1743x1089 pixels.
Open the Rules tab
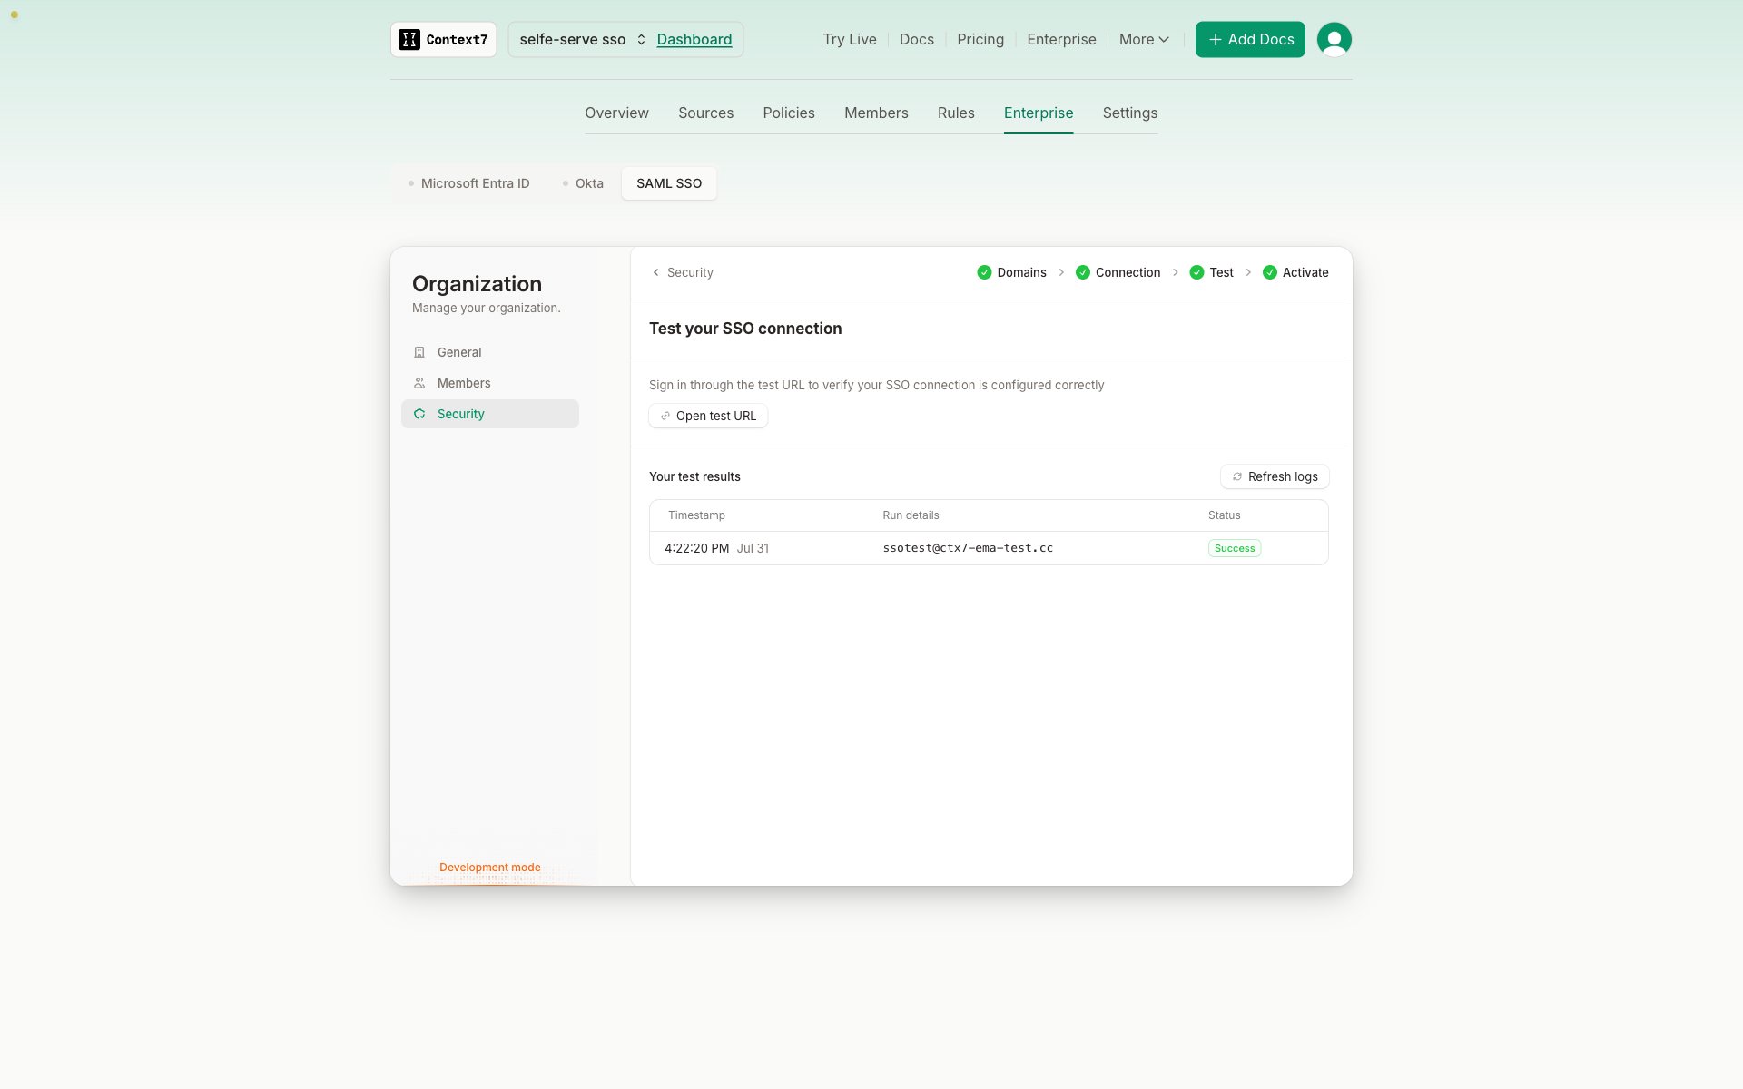[x=956, y=113]
